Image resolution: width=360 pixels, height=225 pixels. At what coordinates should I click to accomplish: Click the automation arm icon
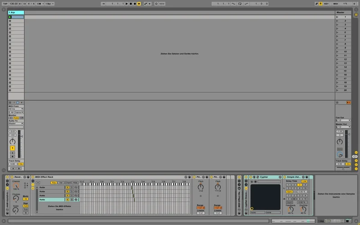pos(145,4)
